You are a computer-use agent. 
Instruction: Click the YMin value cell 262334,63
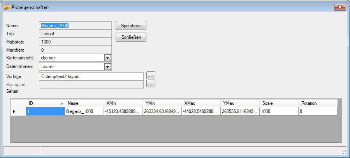(x=162, y=111)
